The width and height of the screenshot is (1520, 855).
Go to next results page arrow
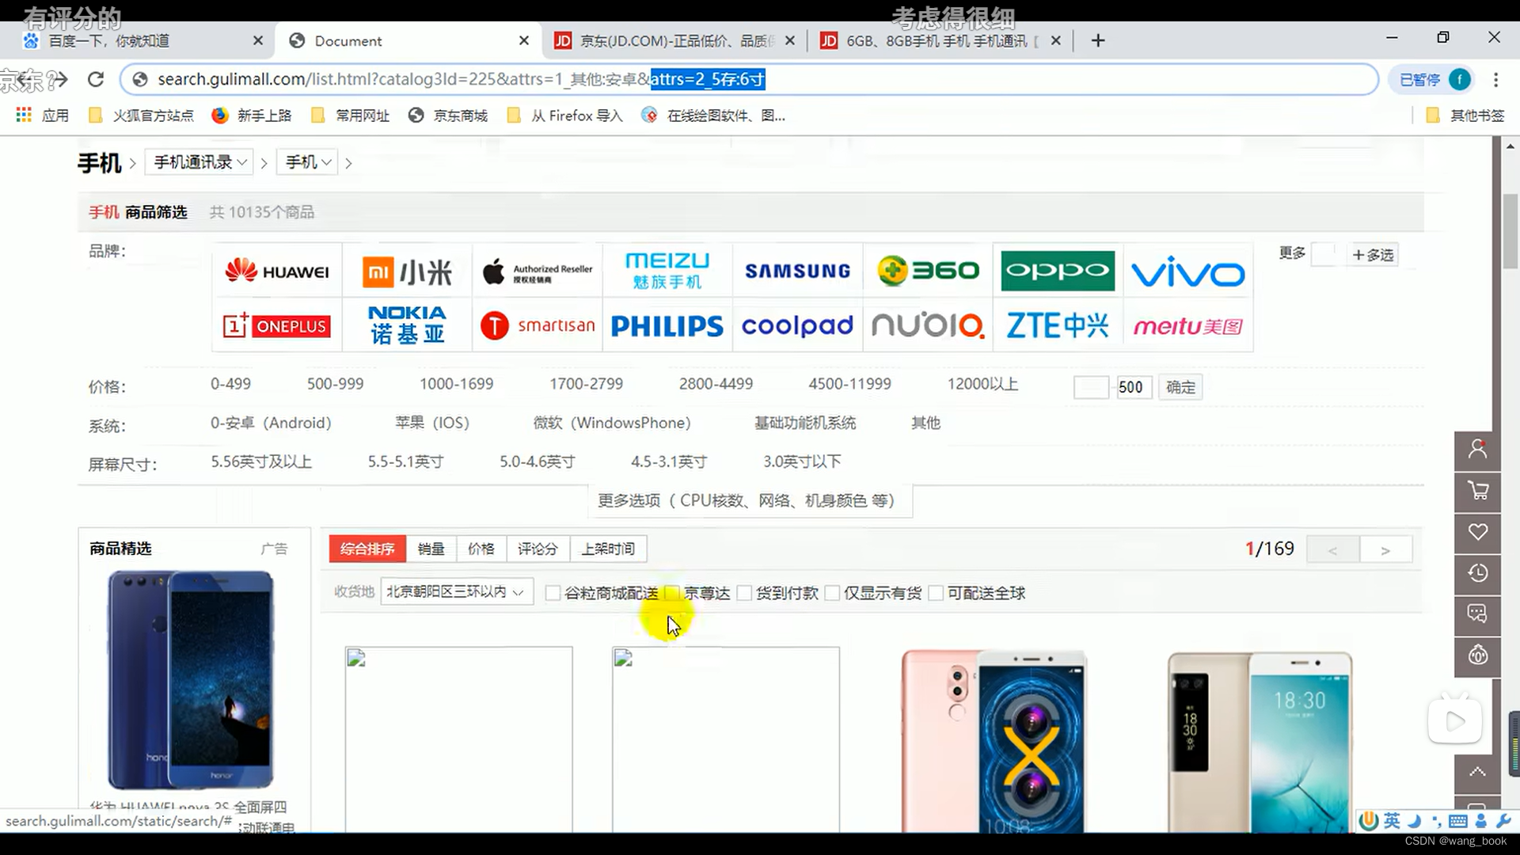tap(1385, 550)
